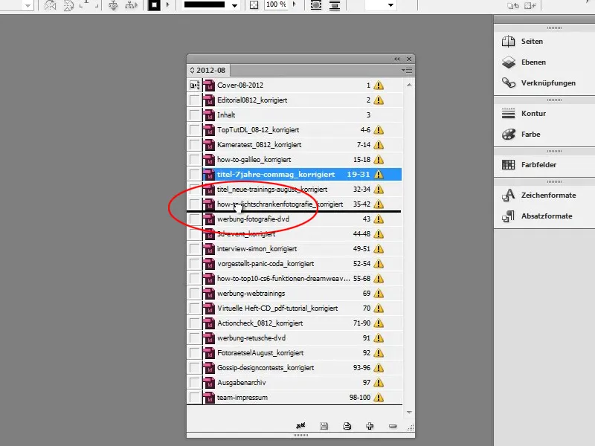Click the 100 % opacity input field
The width and height of the screenshot is (595, 446).
(x=276, y=4)
